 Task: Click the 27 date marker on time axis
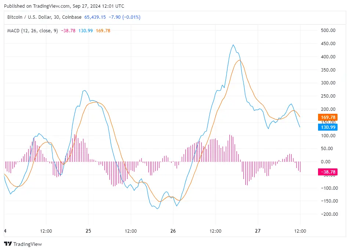[258, 231]
